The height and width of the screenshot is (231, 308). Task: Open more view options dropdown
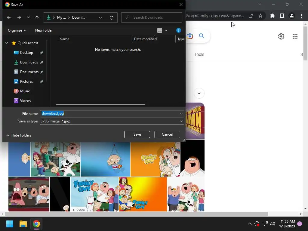[166, 30]
